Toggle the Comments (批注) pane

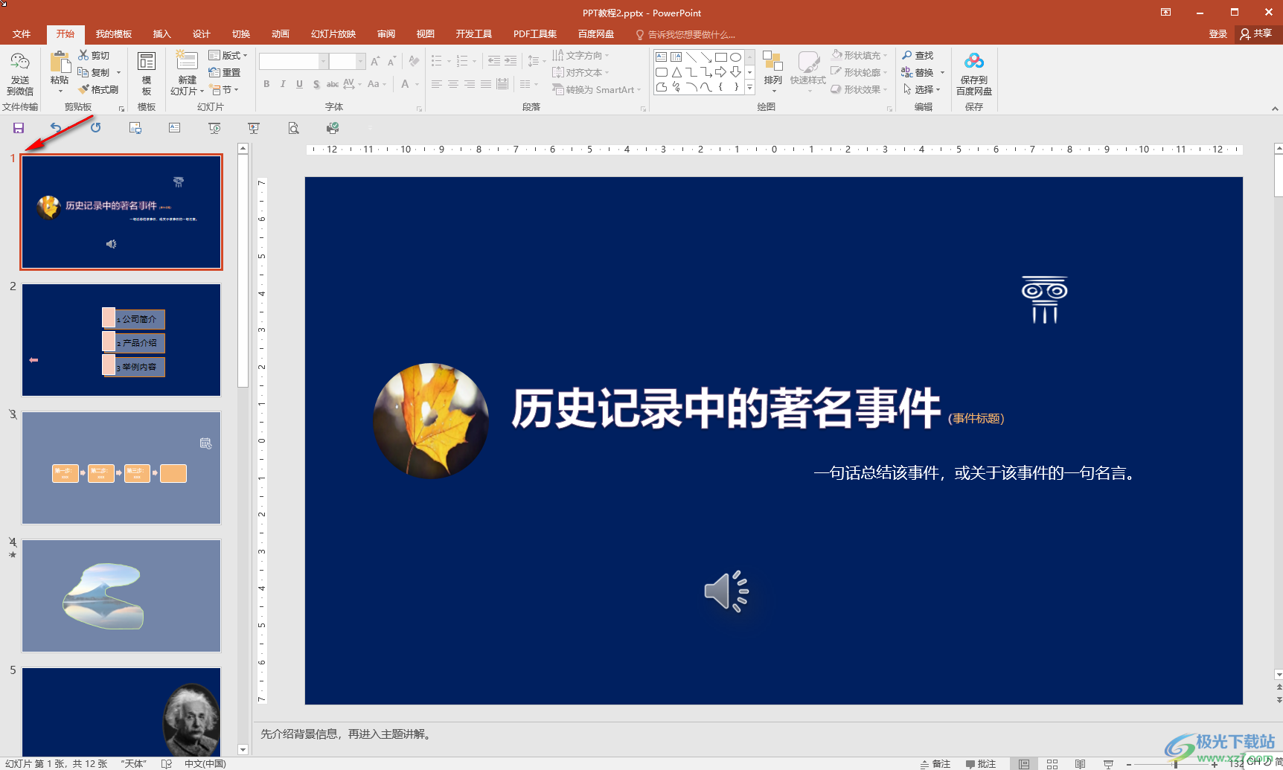[981, 764]
